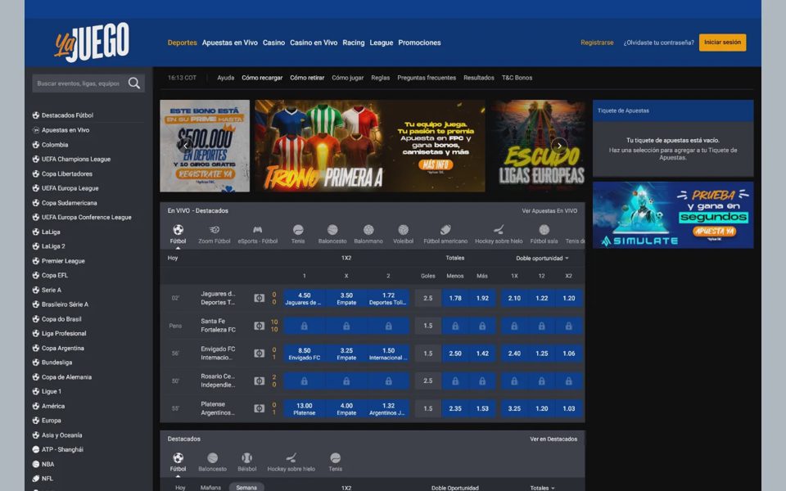The image size is (786, 491).
Task: Open the Simulate promo banner
Action: coord(673,215)
